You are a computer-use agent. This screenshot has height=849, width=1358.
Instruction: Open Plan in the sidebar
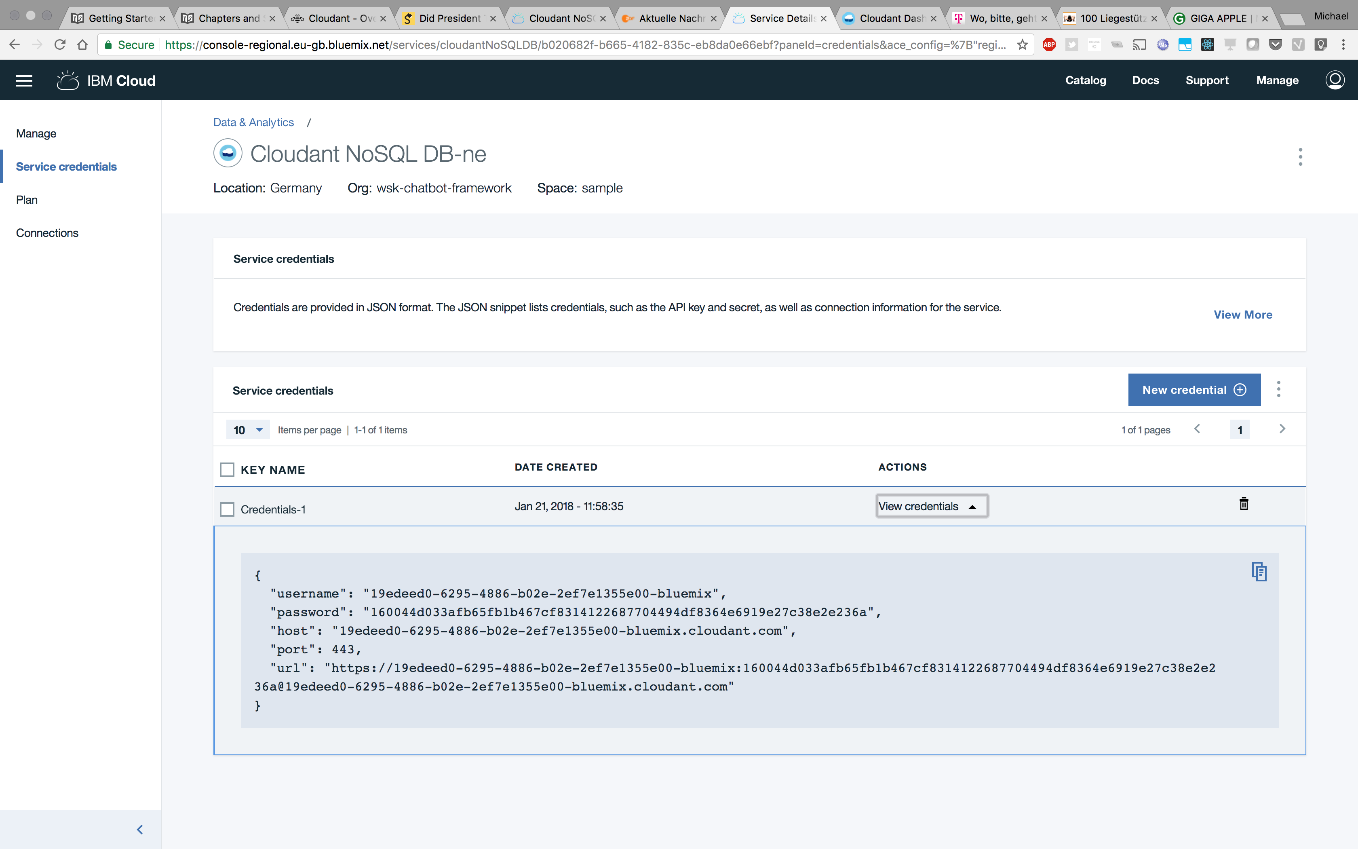coord(26,200)
